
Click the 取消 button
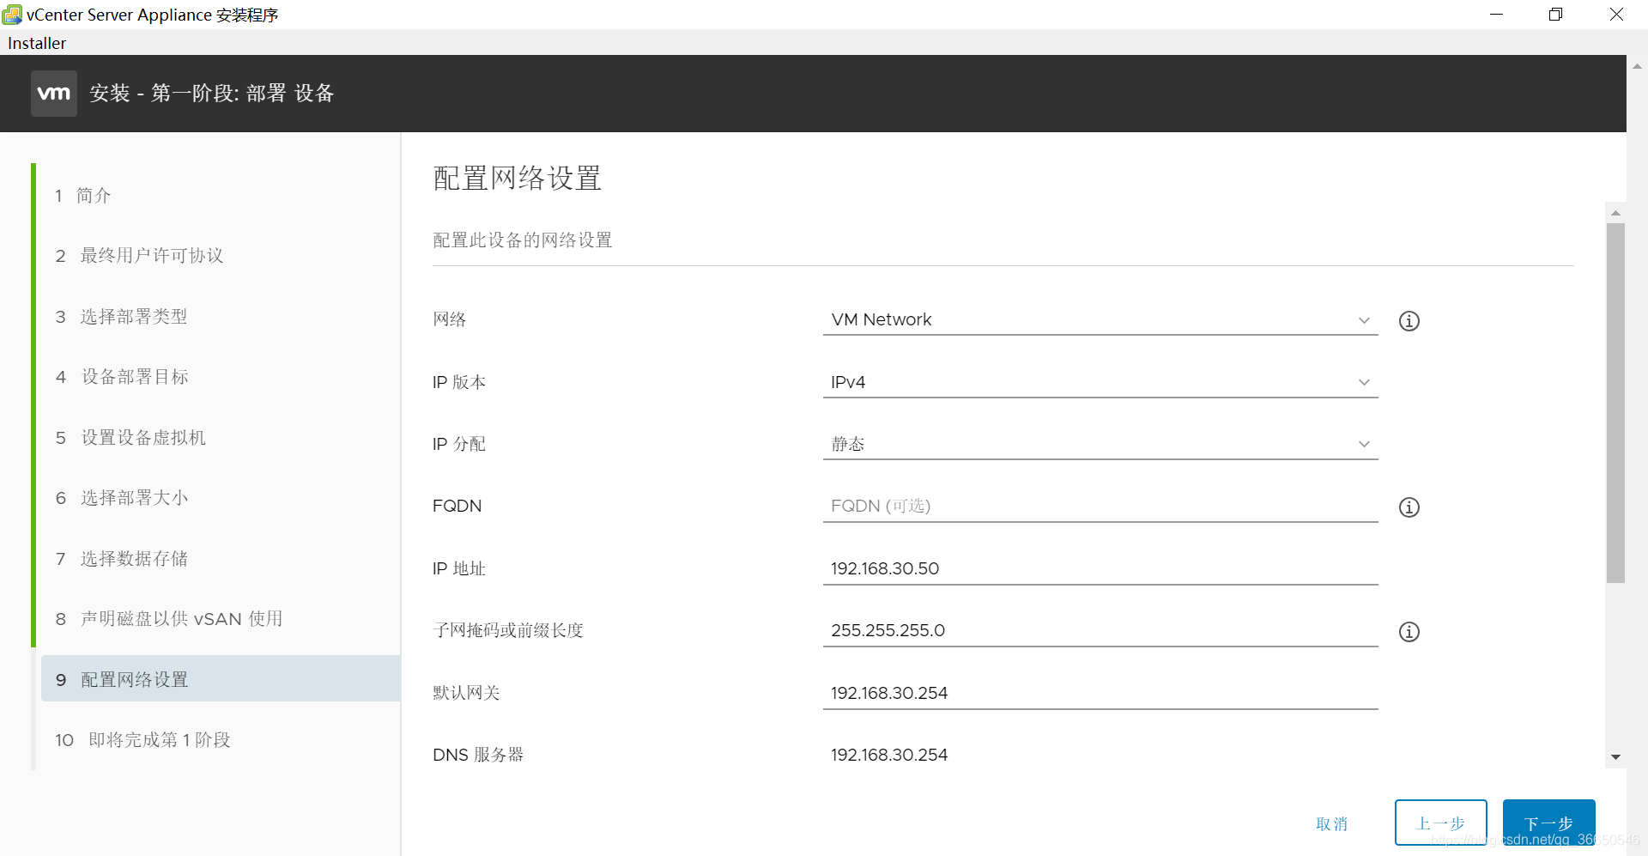[1332, 824]
